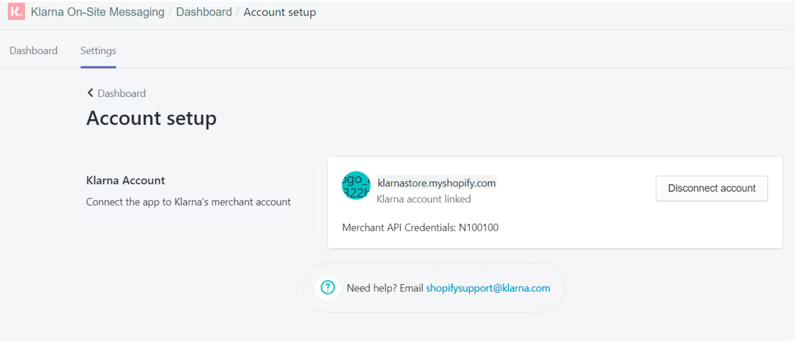The width and height of the screenshot is (796, 342).
Task: Click the Account setup breadcrumb text
Action: [x=280, y=12]
